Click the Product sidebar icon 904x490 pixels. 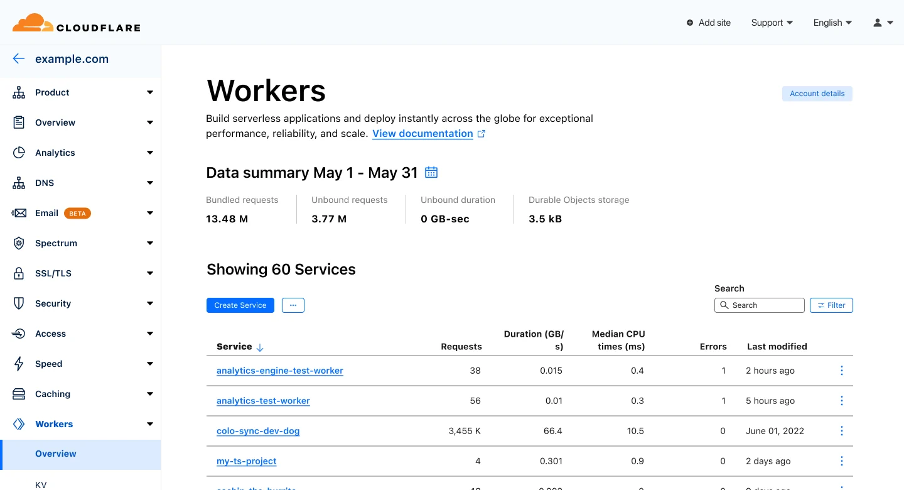click(x=19, y=92)
